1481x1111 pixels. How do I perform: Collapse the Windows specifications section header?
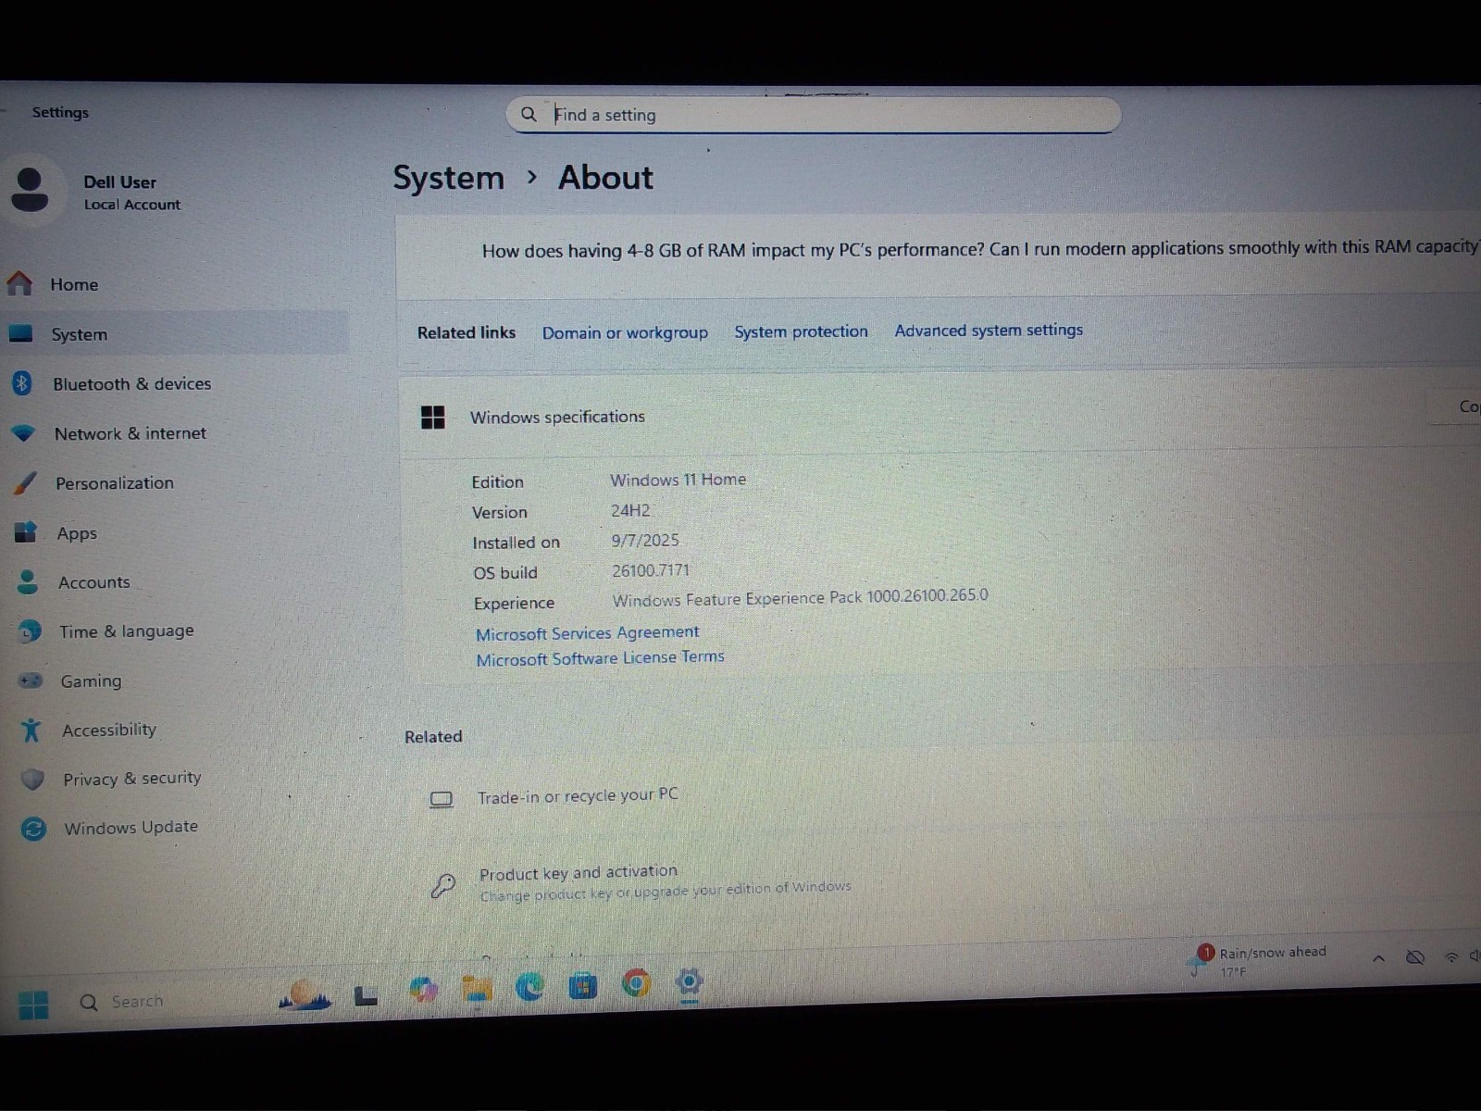coord(940,415)
